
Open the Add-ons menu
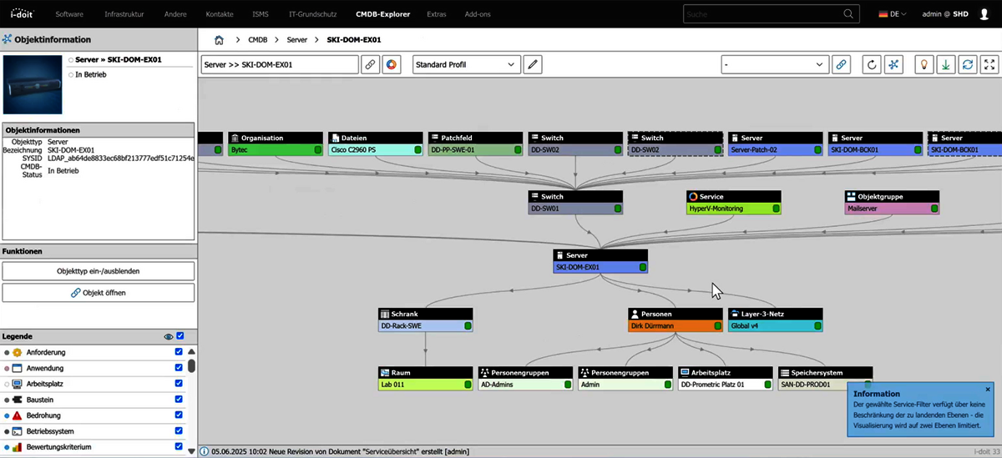[x=479, y=14]
